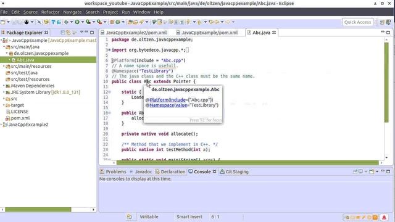Click the External Tools run icon
The height and width of the screenshot is (222, 395).
point(99,22)
